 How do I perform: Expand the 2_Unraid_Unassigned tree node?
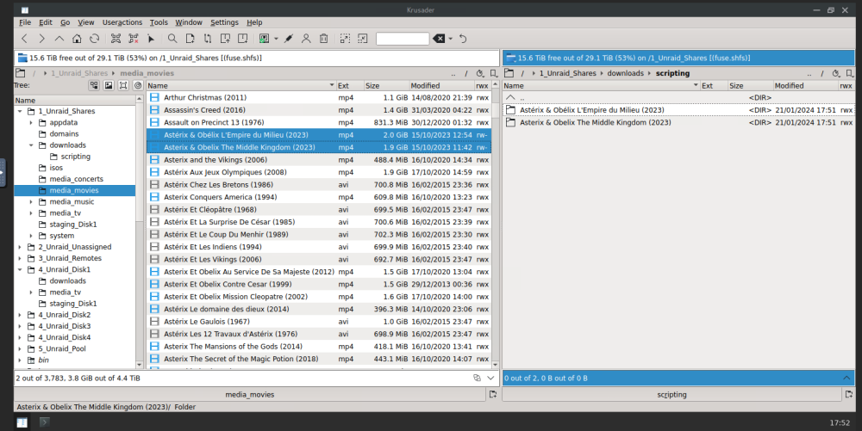[21, 247]
